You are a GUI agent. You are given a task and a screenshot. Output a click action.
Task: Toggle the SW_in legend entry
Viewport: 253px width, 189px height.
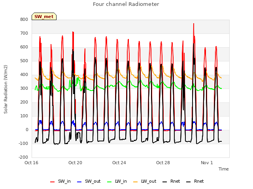coord(60,181)
